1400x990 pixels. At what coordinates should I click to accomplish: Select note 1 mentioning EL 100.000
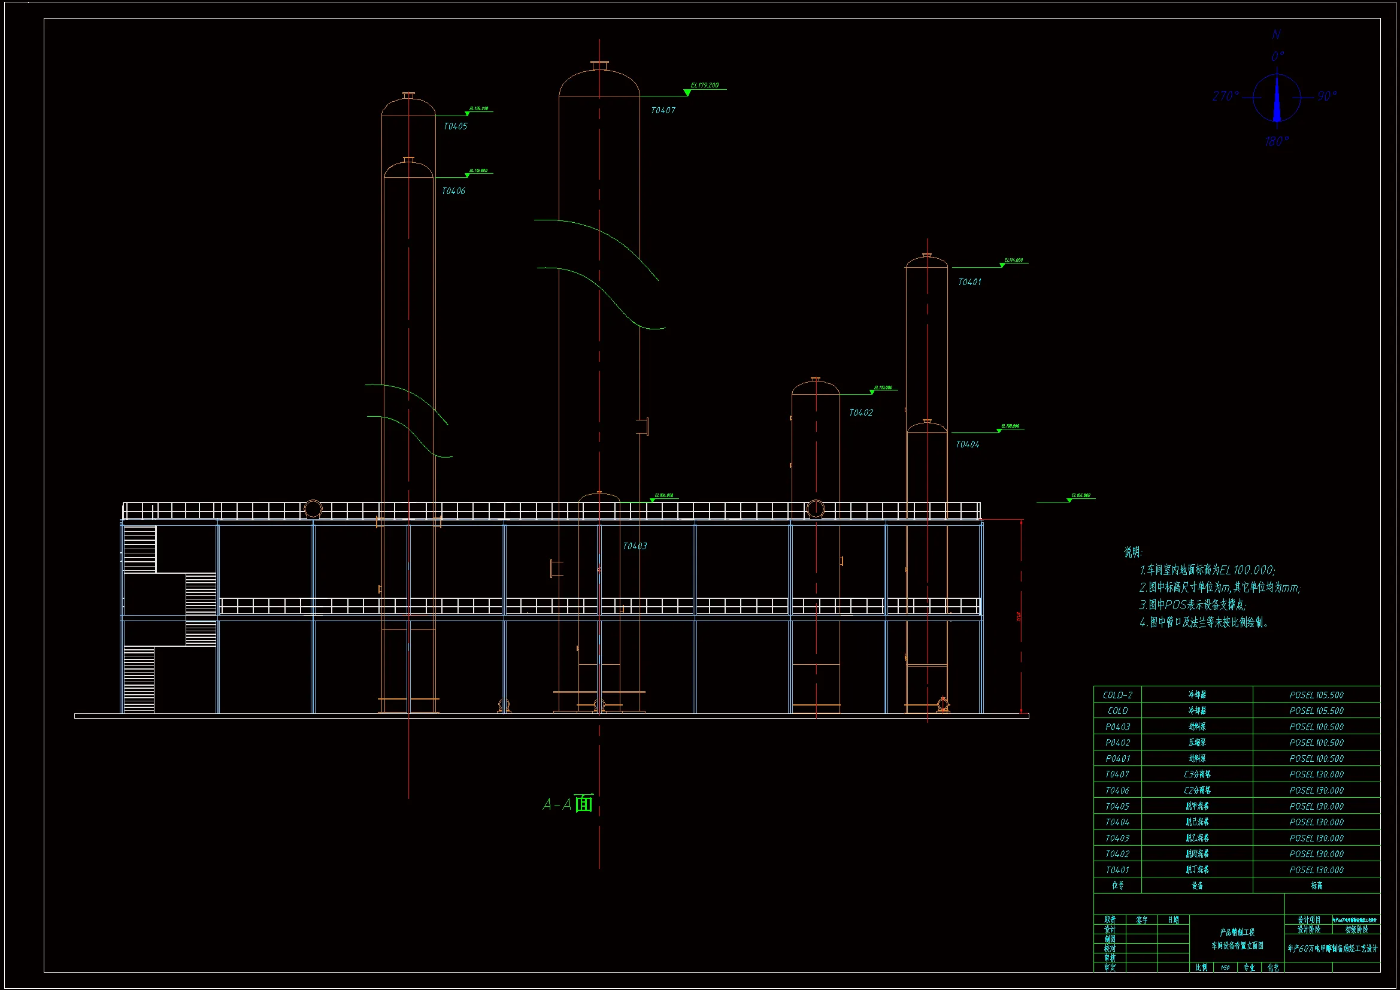point(1207,570)
